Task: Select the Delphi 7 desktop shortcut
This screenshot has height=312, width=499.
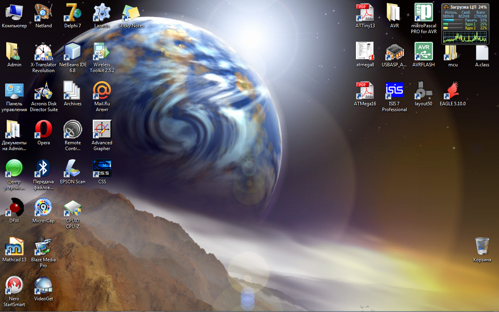Action: (73, 13)
